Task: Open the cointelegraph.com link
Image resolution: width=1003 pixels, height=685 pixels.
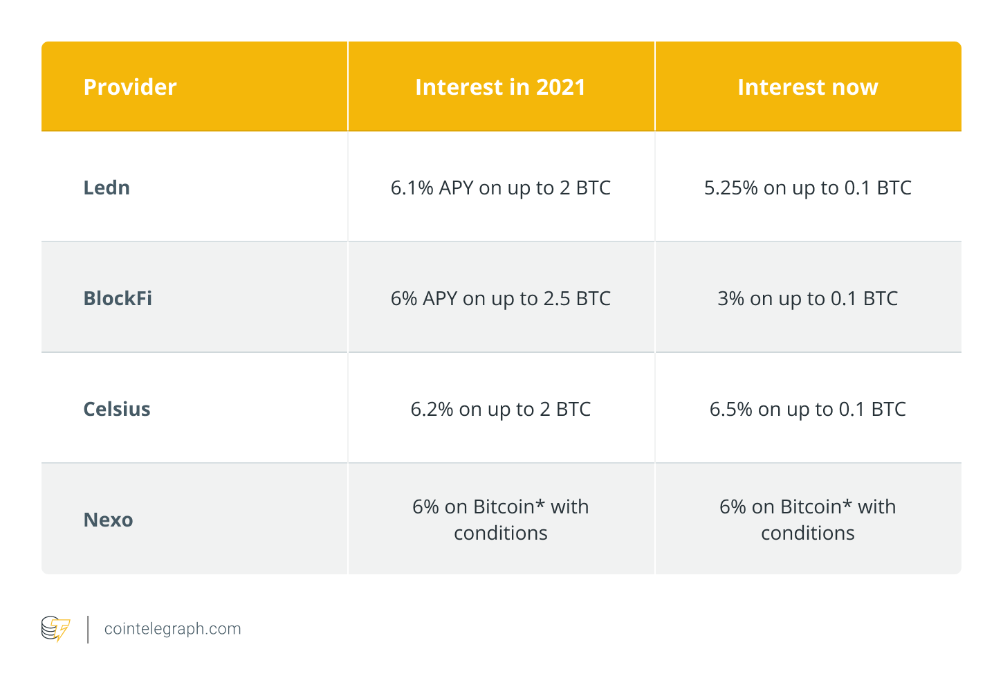Action: tap(172, 629)
